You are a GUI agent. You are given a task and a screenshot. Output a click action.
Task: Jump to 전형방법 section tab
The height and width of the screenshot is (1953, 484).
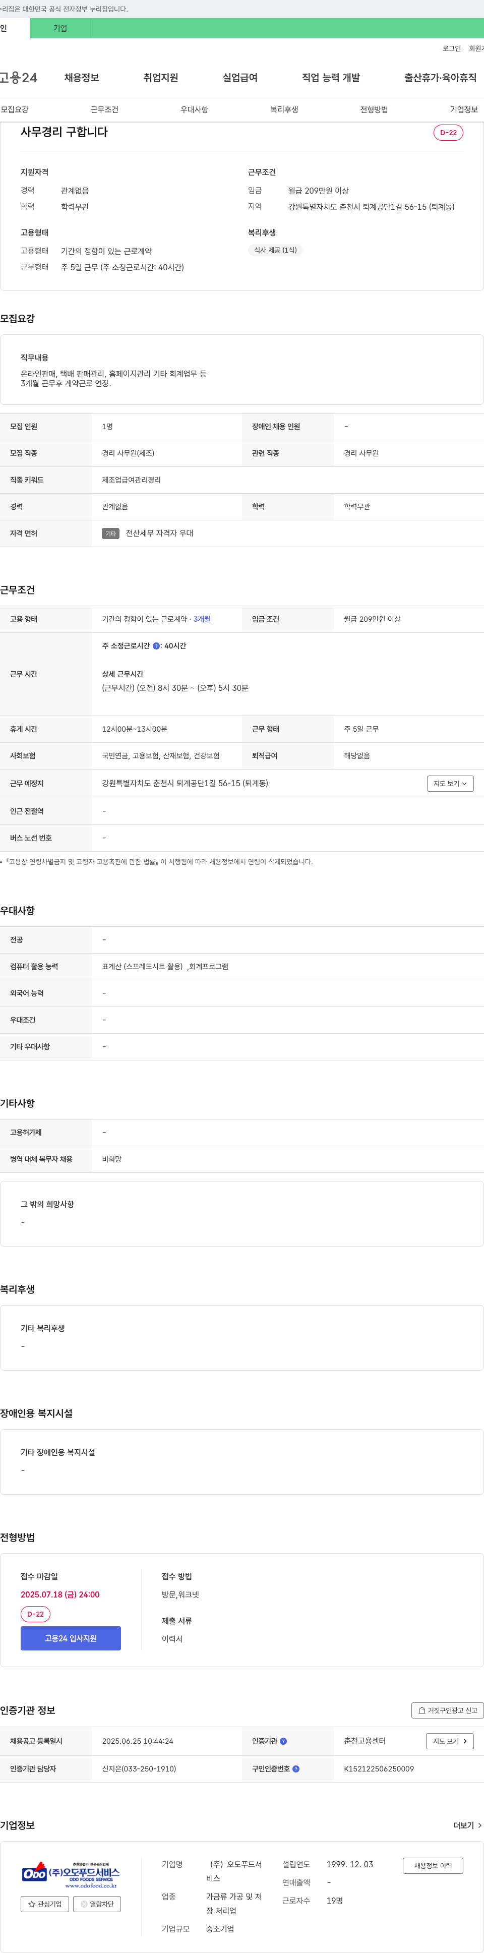(374, 109)
